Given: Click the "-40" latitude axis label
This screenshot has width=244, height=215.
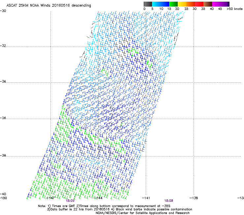Looking at the screenshot, I should (x=3, y=194).
